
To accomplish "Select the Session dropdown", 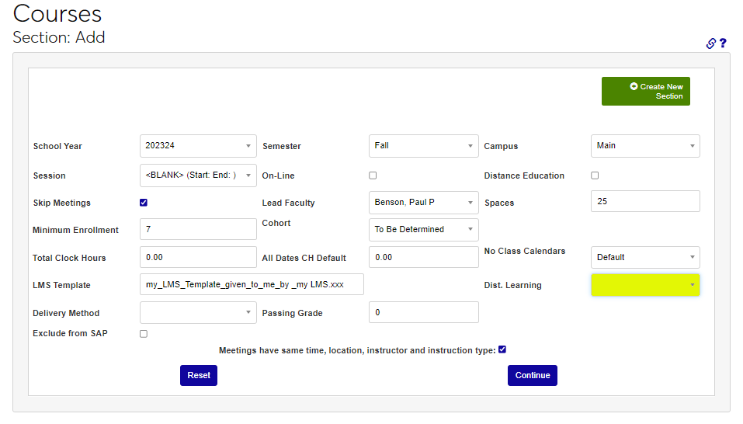I will tap(198, 176).
